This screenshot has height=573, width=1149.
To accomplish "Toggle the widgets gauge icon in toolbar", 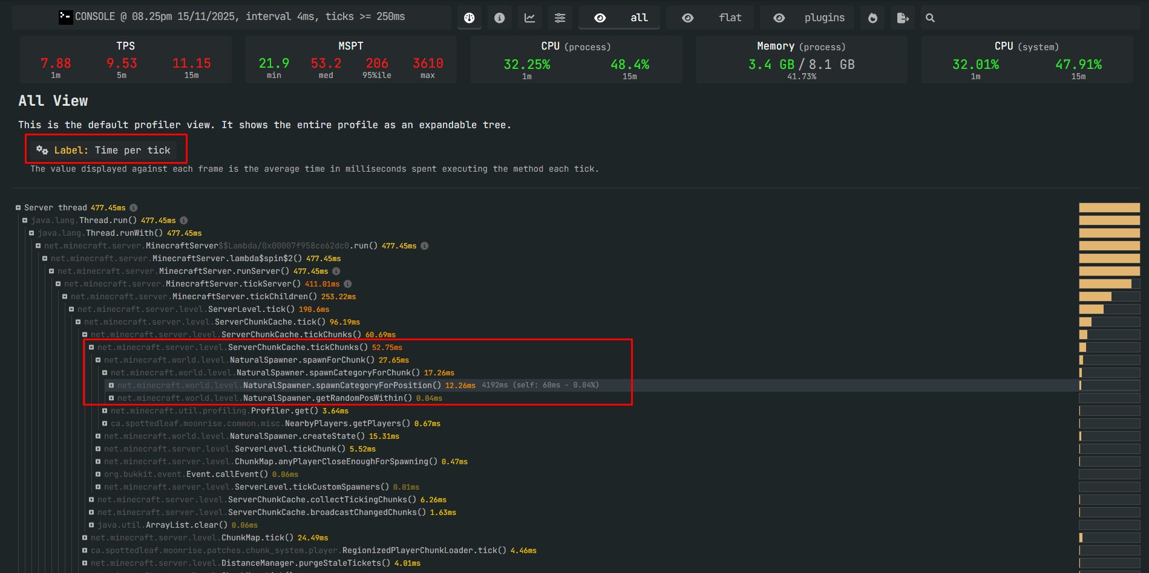I will (x=470, y=18).
